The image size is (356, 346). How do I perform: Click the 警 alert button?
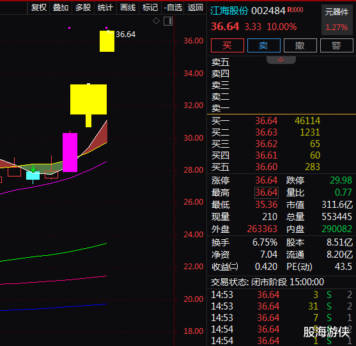pyautogui.click(x=336, y=45)
